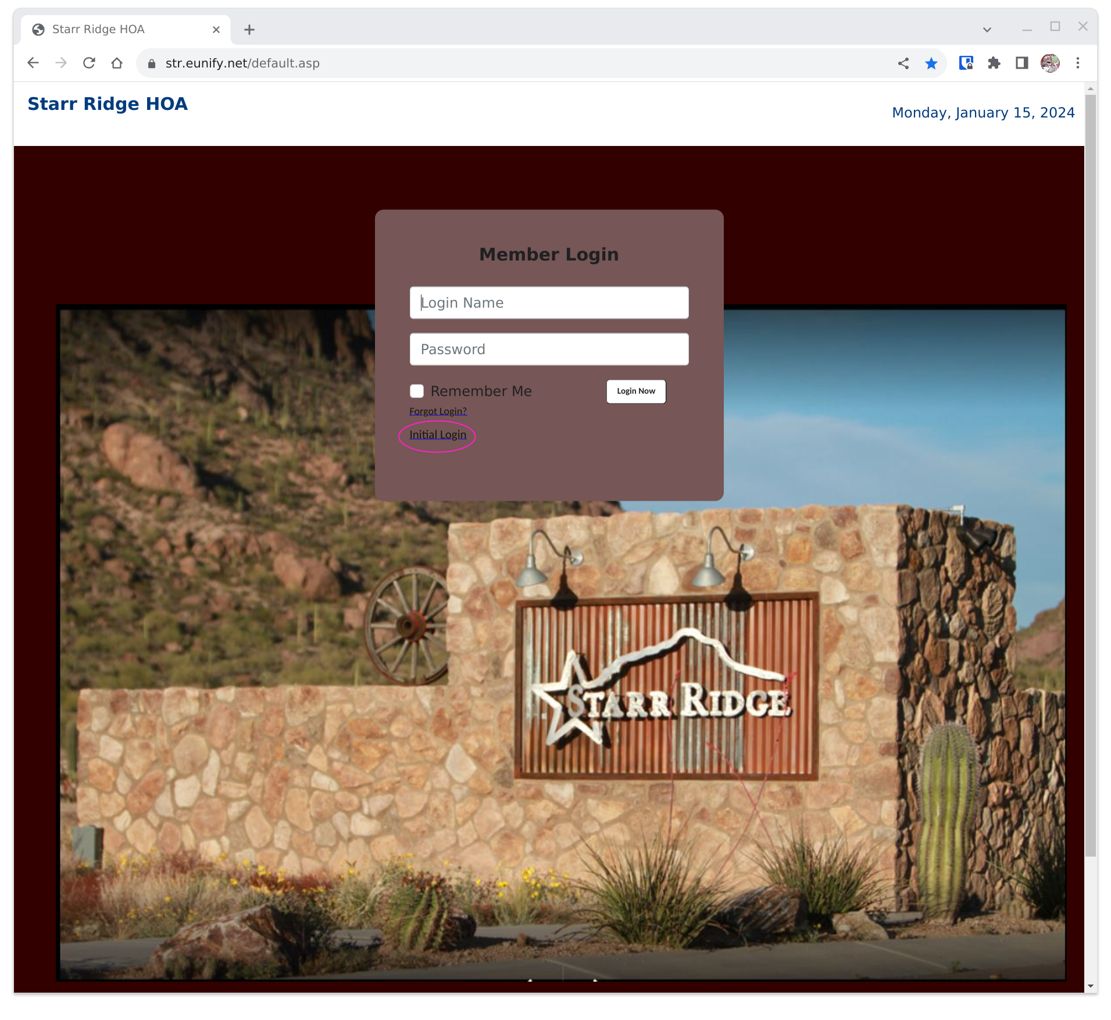The width and height of the screenshot is (1111, 1020).
Task: Click inside the Password field
Action: tap(548, 349)
